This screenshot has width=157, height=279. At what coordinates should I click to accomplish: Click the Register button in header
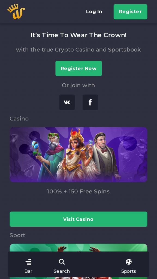[x=131, y=12]
